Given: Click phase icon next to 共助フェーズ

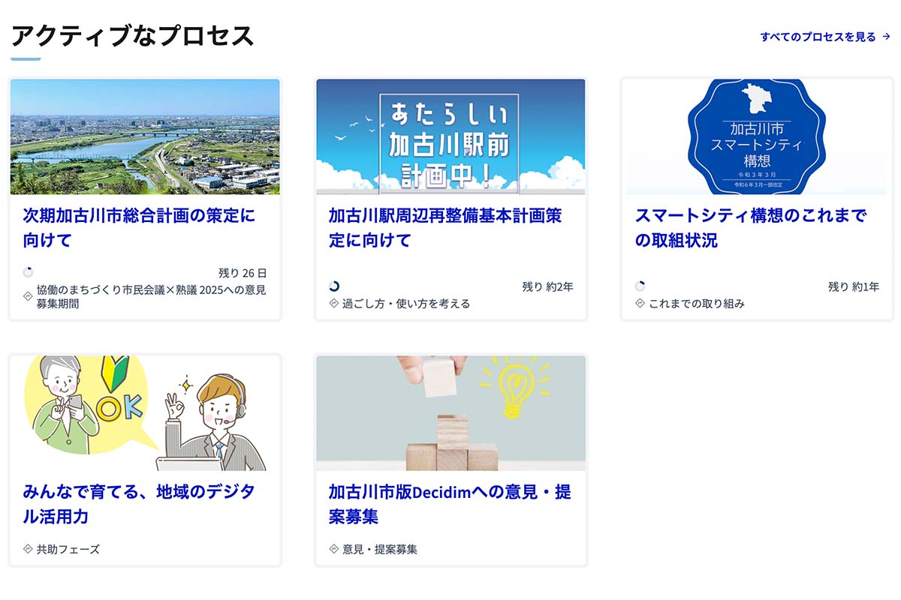Looking at the screenshot, I should click(28, 549).
